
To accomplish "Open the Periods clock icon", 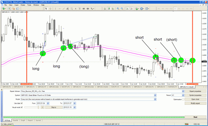I will 142,9.
